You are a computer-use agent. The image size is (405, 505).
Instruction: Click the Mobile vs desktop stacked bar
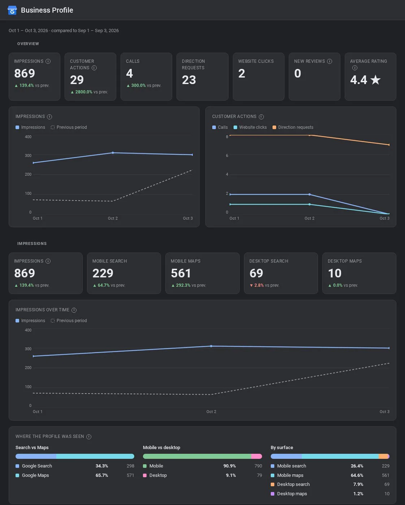(202, 456)
